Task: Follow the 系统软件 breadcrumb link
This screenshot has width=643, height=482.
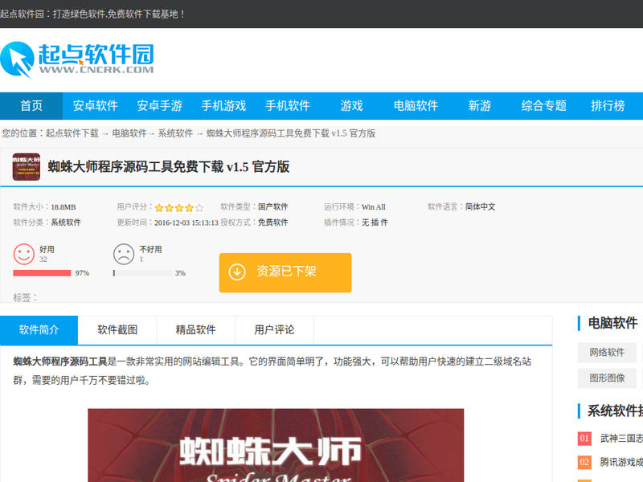Action: click(175, 133)
